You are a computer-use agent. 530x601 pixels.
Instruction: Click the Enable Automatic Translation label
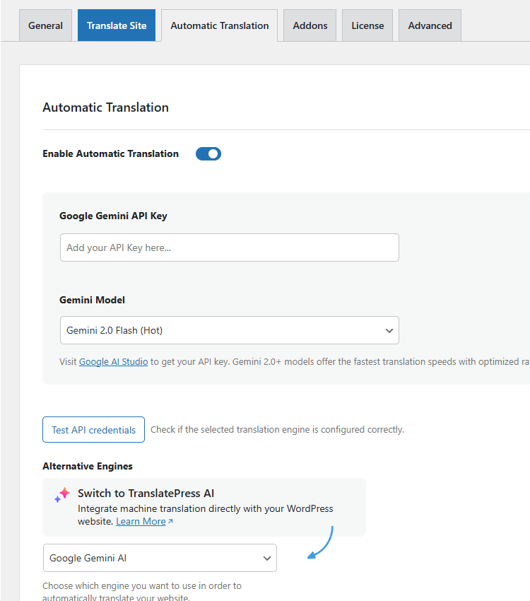click(x=110, y=153)
